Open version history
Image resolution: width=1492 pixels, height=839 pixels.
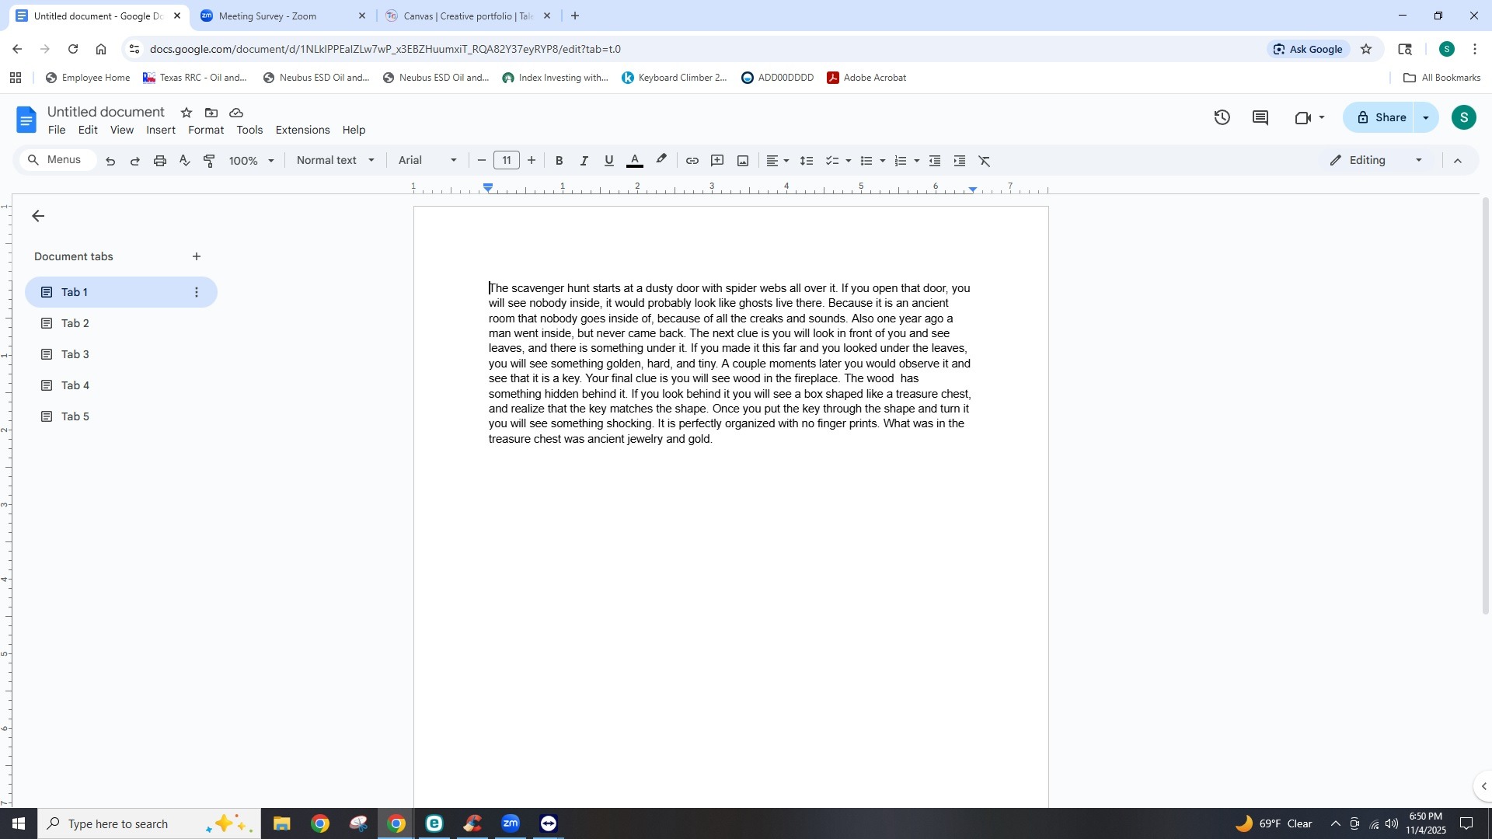click(1222, 117)
